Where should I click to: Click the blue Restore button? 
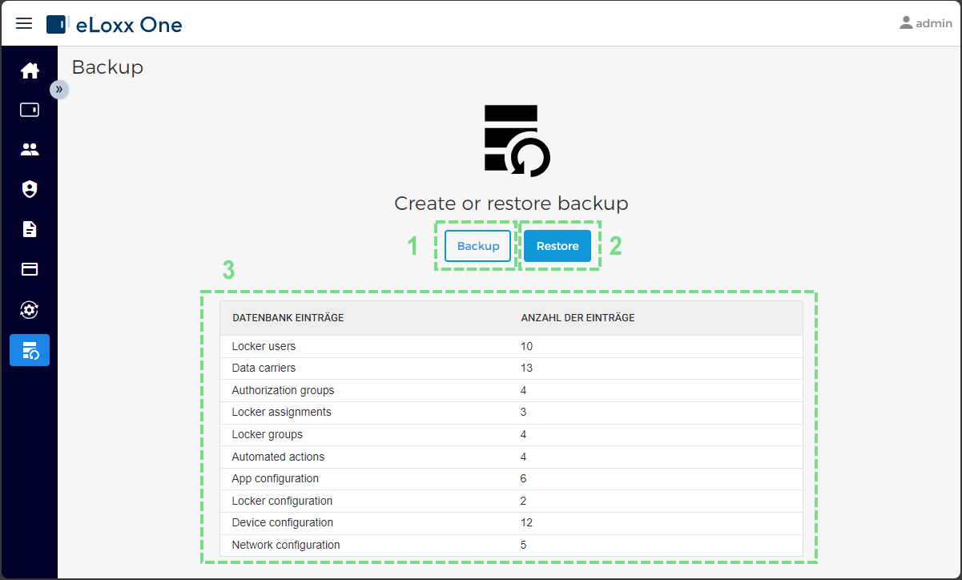tap(557, 246)
